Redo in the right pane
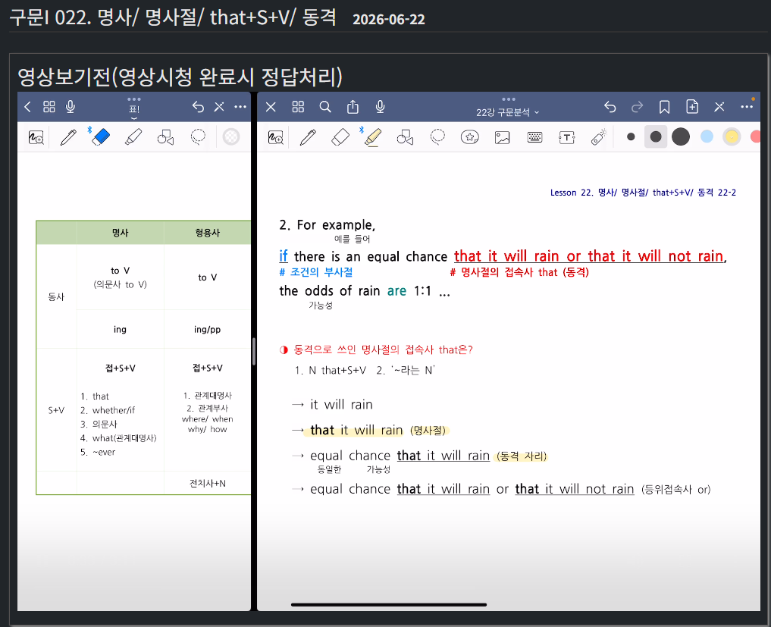Screen dimensions: 771x627 pyautogui.click(x=638, y=107)
